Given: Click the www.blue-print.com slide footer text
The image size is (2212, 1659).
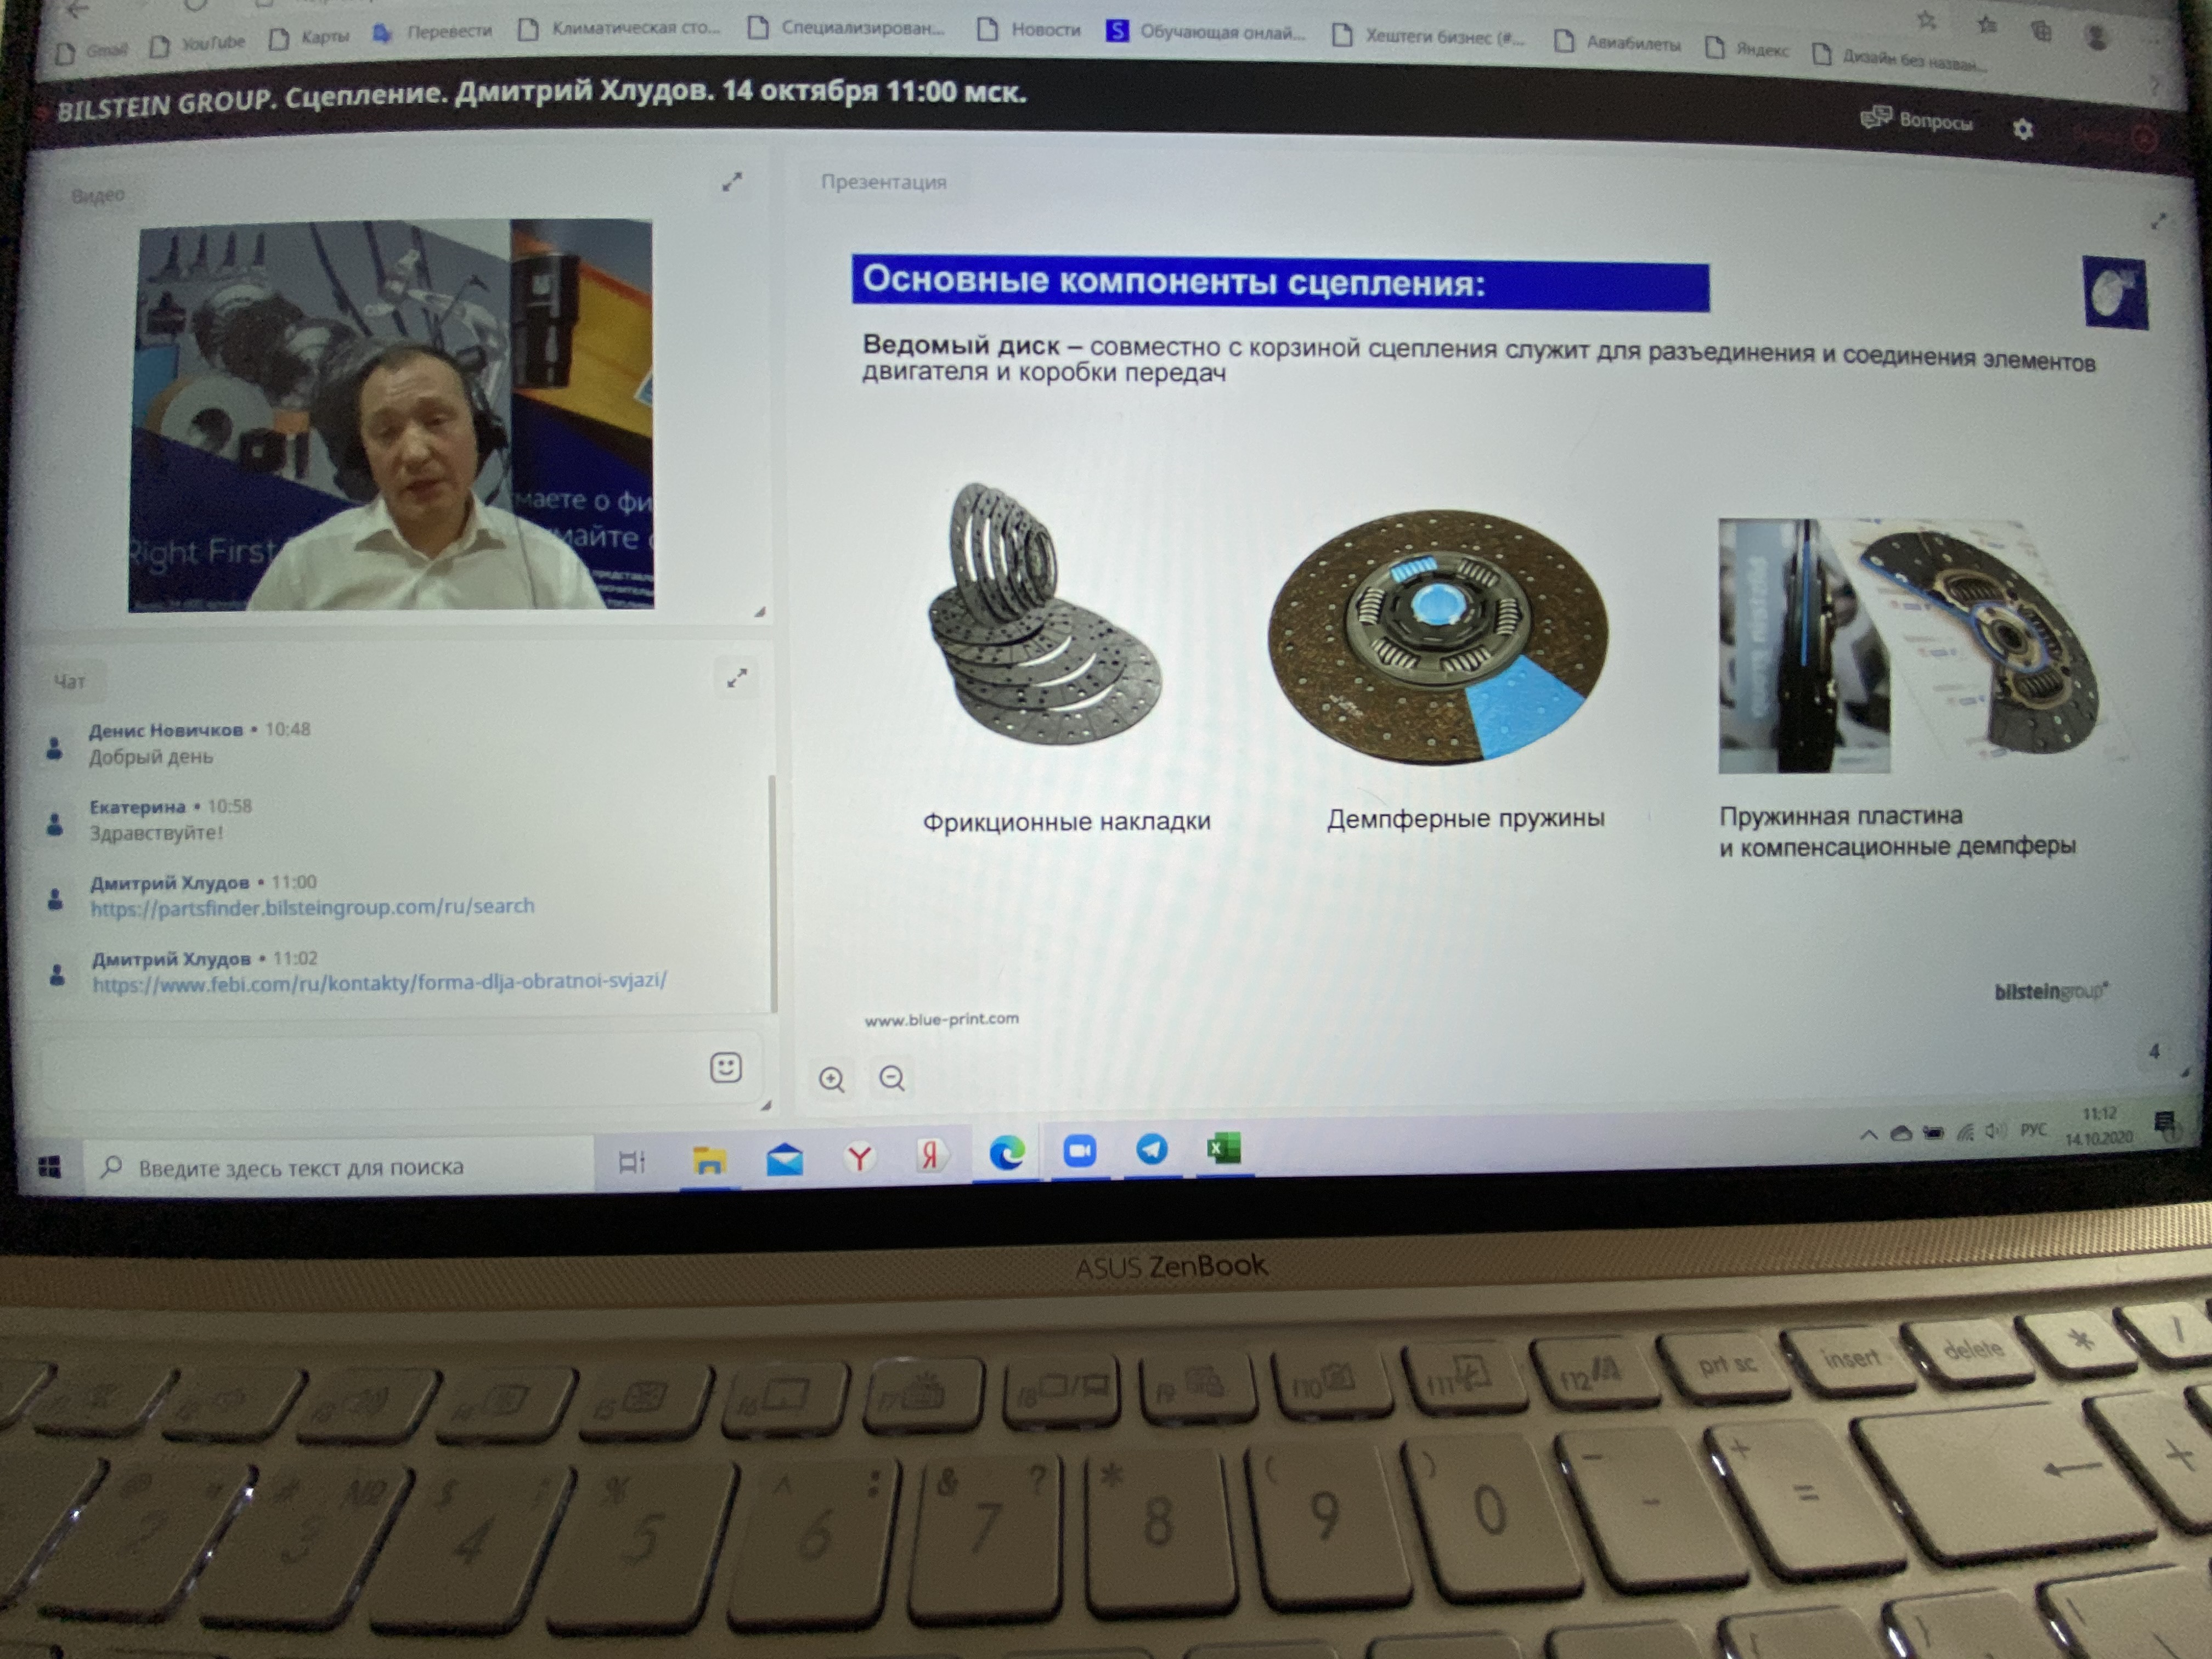Looking at the screenshot, I should pos(941,1019).
